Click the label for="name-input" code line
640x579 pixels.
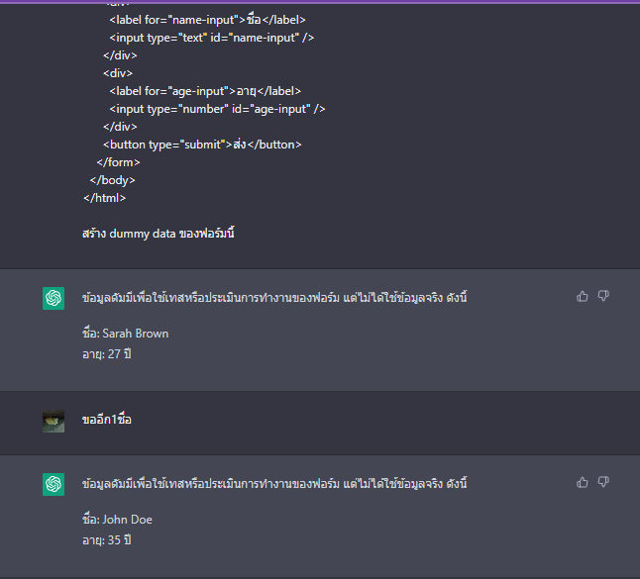[x=207, y=20]
